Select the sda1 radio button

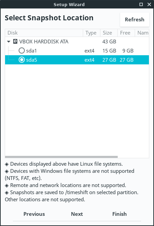coord(22,50)
